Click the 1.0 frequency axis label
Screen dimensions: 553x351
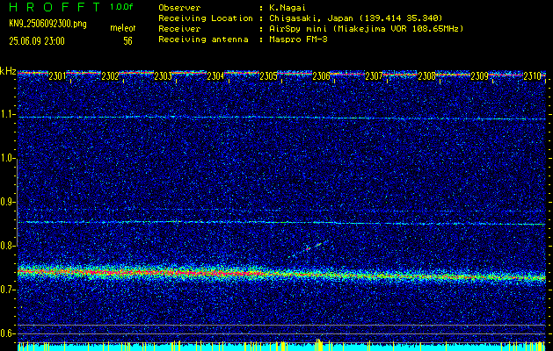pyautogui.click(x=6, y=159)
